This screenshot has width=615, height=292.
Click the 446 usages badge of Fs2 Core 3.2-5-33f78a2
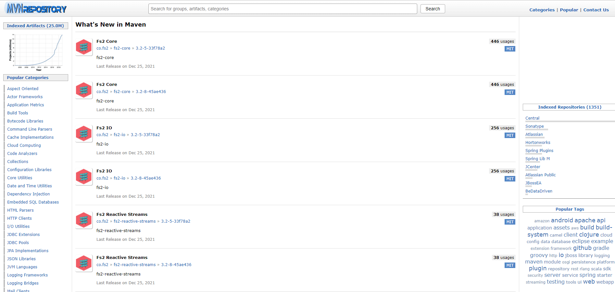tap(502, 41)
